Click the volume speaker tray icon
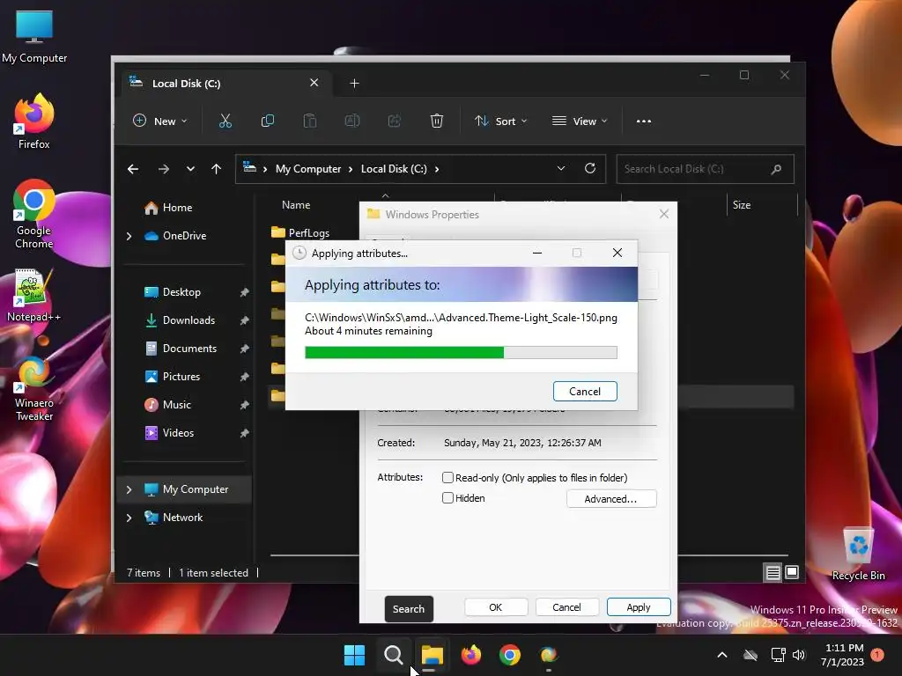902x676 pixels. [x=799, y=655]
